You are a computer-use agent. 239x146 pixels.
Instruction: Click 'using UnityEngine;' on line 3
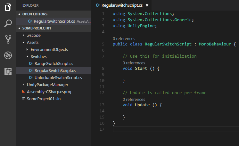click(x=135, y=26)
